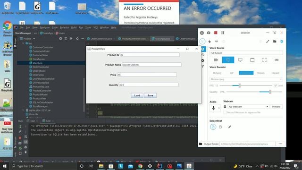
Task: Take a screenshot with Captura camera icon
Action: 209,33
